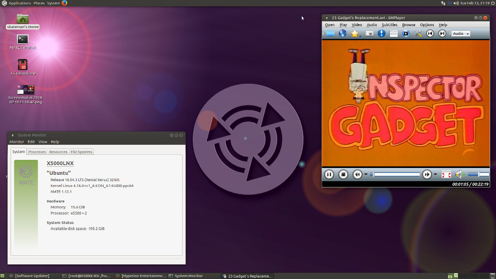Show file information with the blue exclamation icon
496x279 pixels.
coord(382,33)
